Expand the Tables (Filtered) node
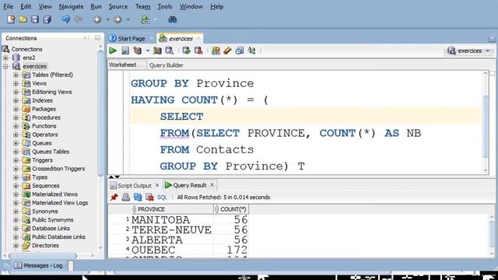Viewport: 498px width, 280px height. [x=16, y=75]
